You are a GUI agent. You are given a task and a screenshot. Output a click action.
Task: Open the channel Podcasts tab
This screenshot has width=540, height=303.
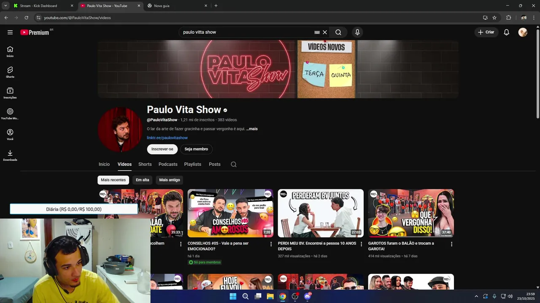pyautogui.click(x=168, y=165)
